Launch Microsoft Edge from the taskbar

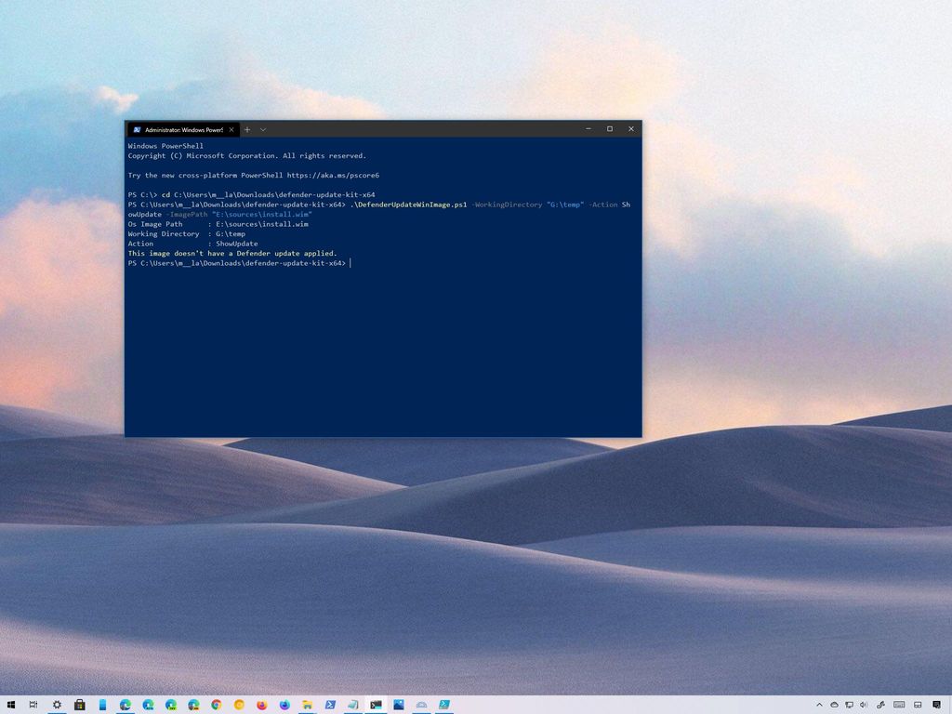click(x=123, y=705)
